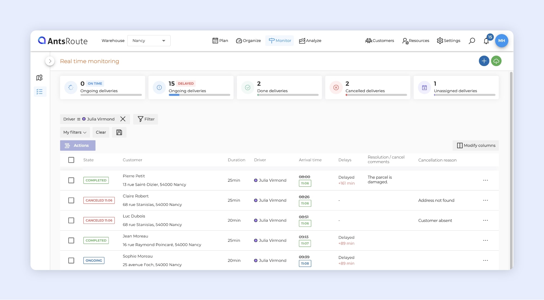
Task: Expand the collapsed side panel arrow
Action: point(50,61)
